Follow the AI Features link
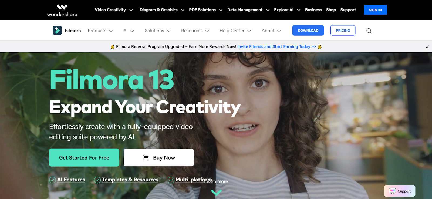The image size is (432, 199). tap(71, 180)
